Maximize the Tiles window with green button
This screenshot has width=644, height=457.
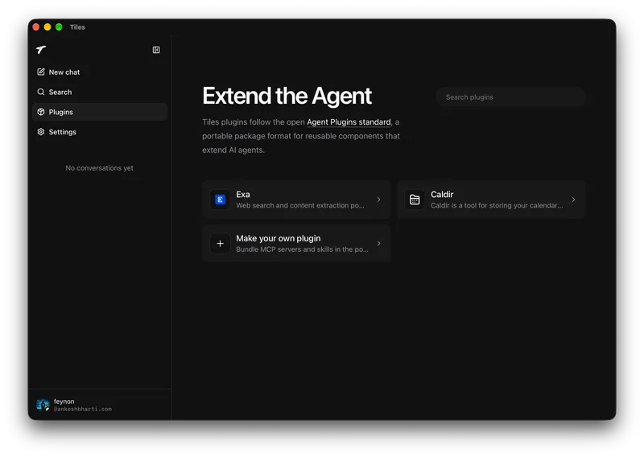59,27
